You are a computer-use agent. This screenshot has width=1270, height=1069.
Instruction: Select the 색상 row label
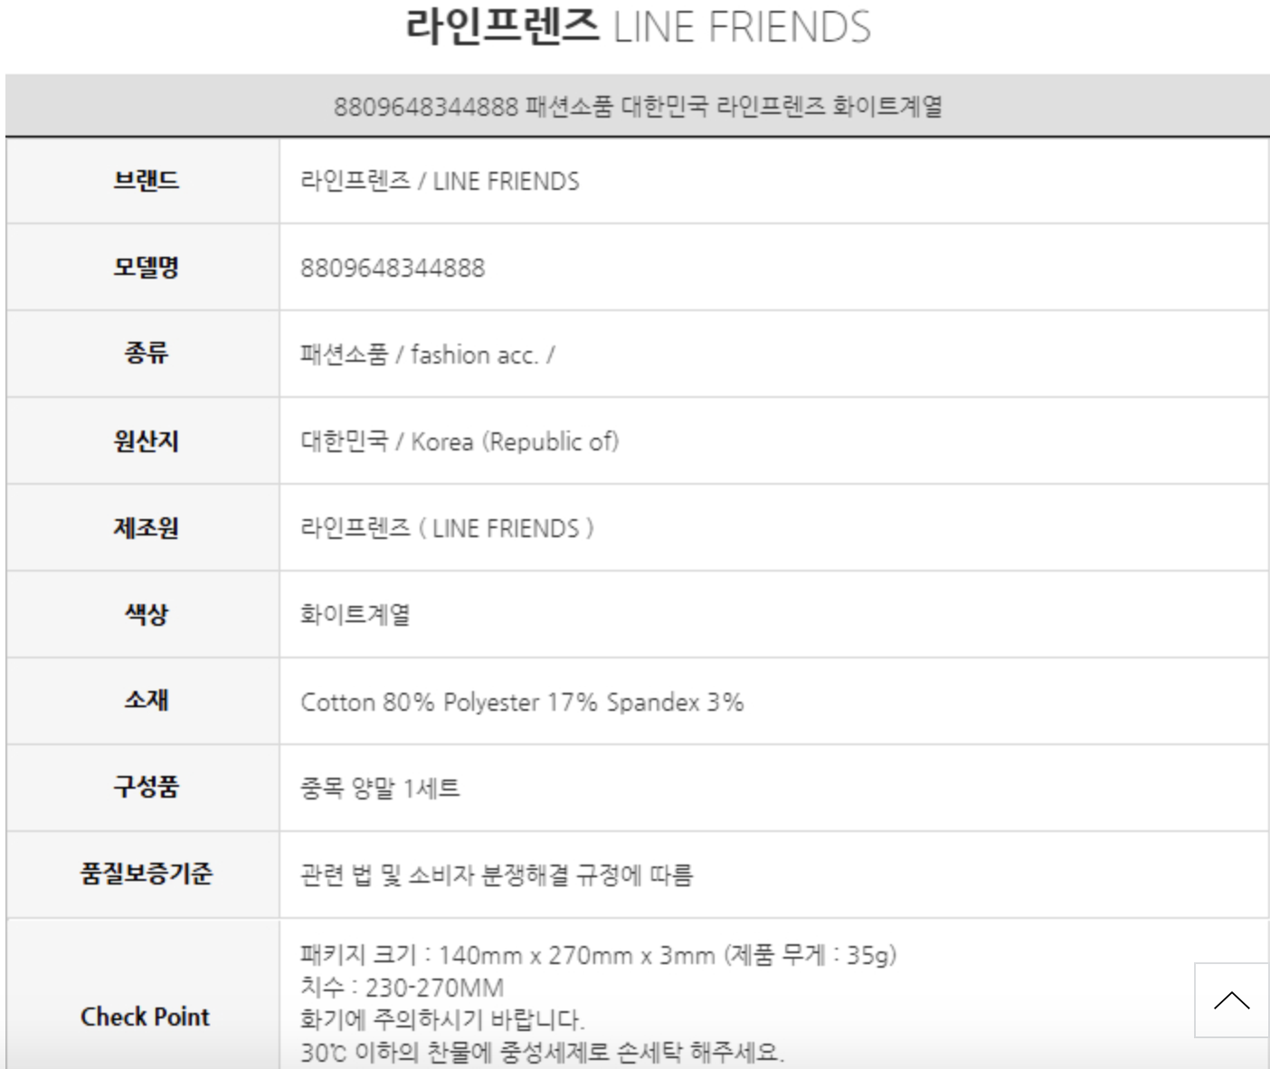(146, 615)
